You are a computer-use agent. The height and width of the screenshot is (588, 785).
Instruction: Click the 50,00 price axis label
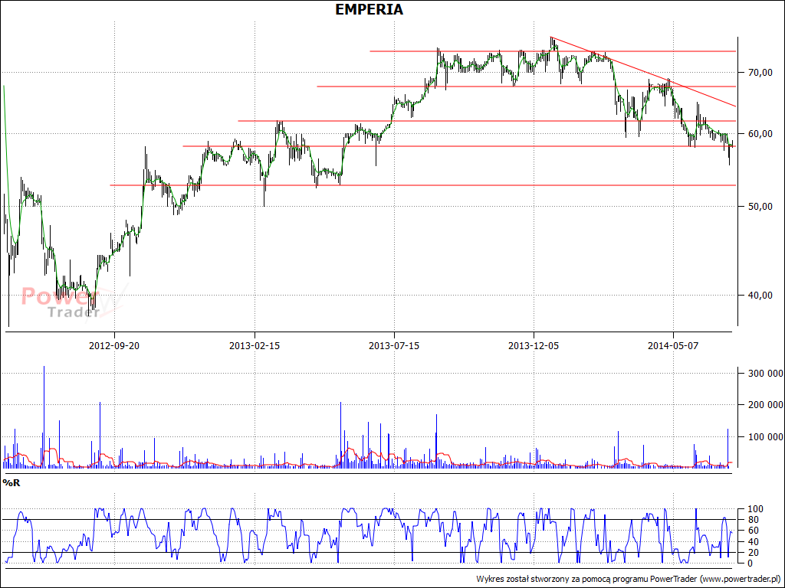[760, 207]
